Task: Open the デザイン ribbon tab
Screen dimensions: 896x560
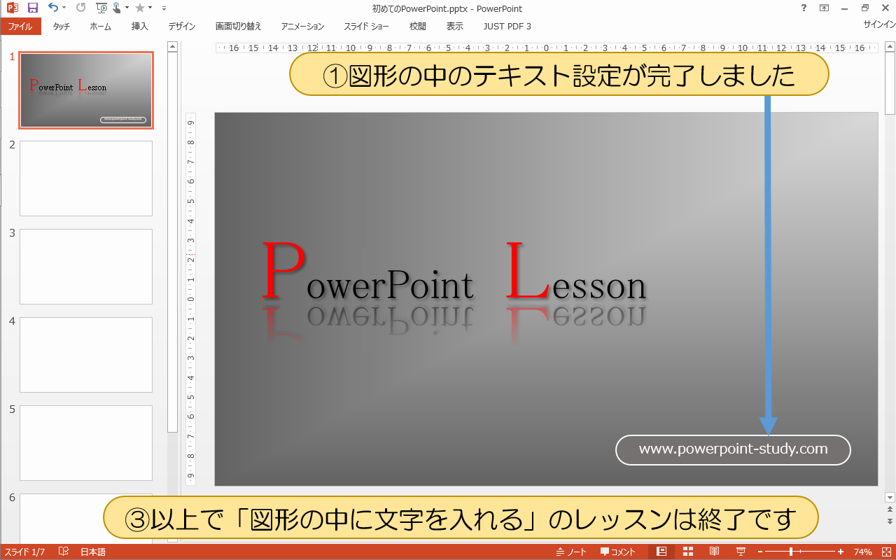Action: (182, 26)
